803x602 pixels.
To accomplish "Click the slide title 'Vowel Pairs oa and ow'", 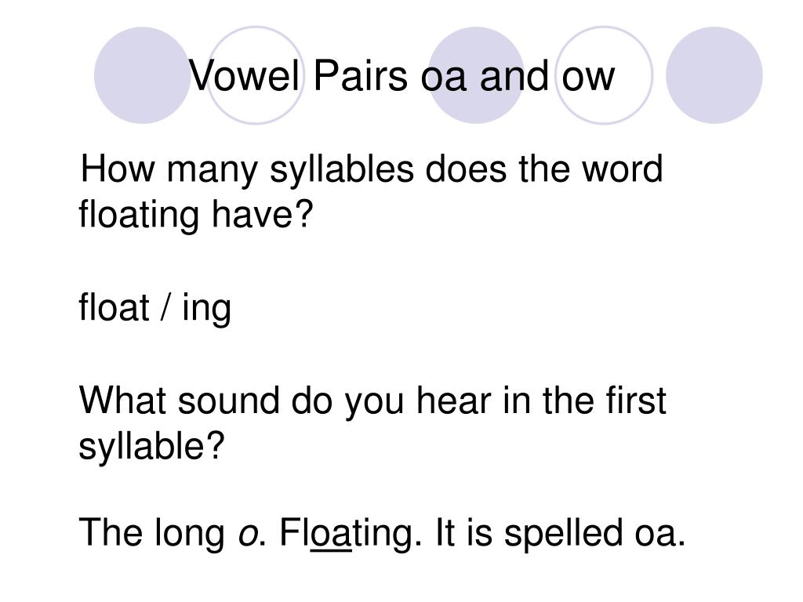I will (x=401, y=76).
